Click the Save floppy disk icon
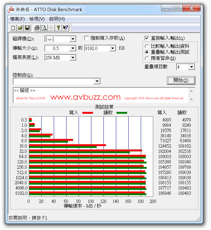The width and height of the screenshot is (211, 230). [x=27, y=28]
